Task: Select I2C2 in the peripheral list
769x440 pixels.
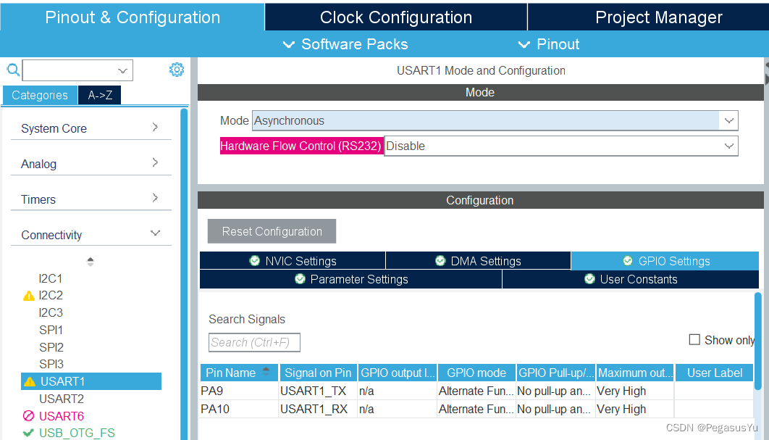Action: tap(51, 296)
